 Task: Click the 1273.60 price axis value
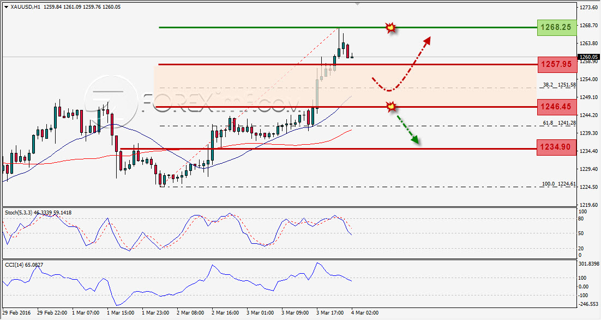(589, 7)
